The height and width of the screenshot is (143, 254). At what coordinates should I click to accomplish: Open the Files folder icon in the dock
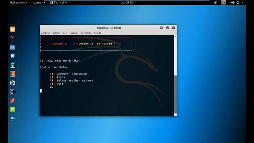pos(13,47)
